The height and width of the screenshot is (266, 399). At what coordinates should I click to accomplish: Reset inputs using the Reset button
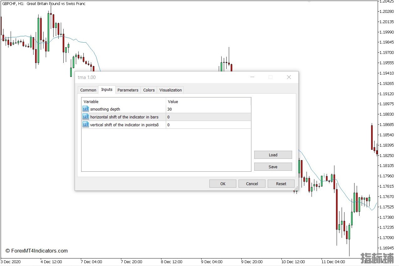click(281, 184)
